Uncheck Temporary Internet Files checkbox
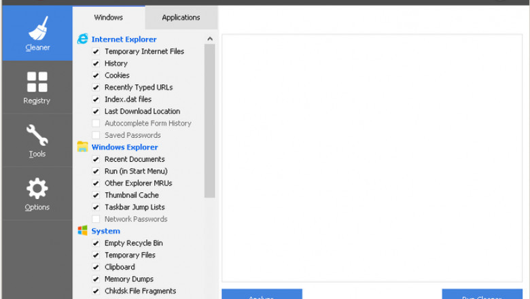The height and width of the screenshot is (299, 530). click(96, 52)
